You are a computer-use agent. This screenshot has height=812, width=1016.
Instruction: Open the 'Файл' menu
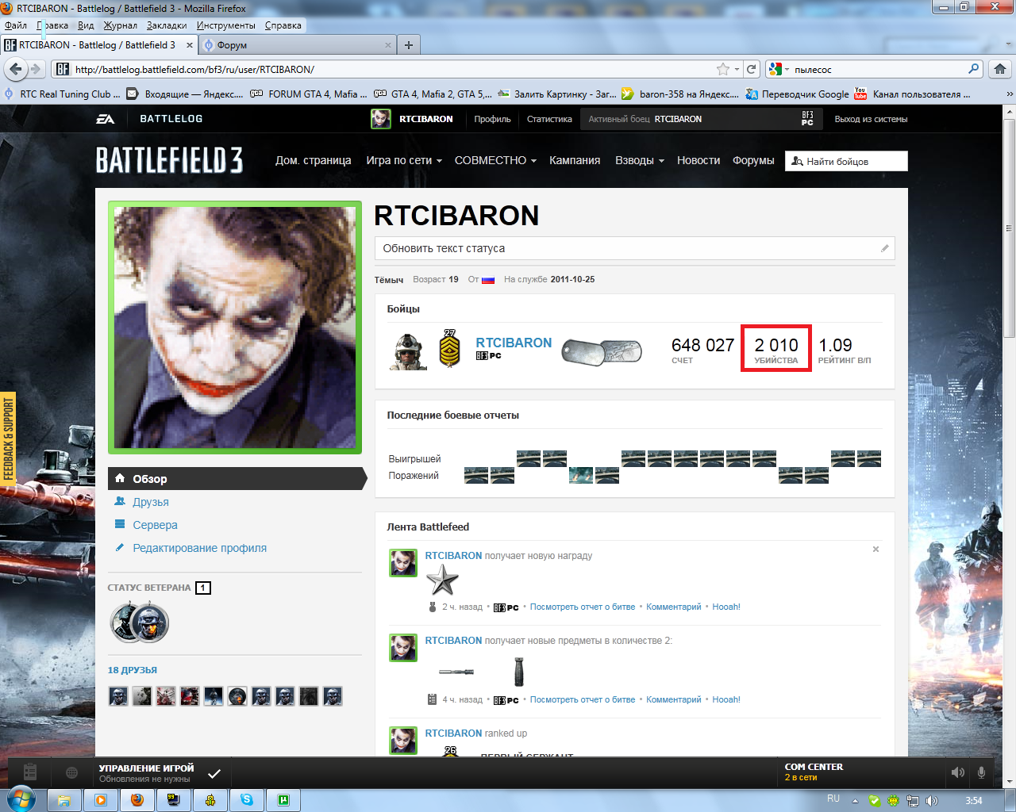16,25
